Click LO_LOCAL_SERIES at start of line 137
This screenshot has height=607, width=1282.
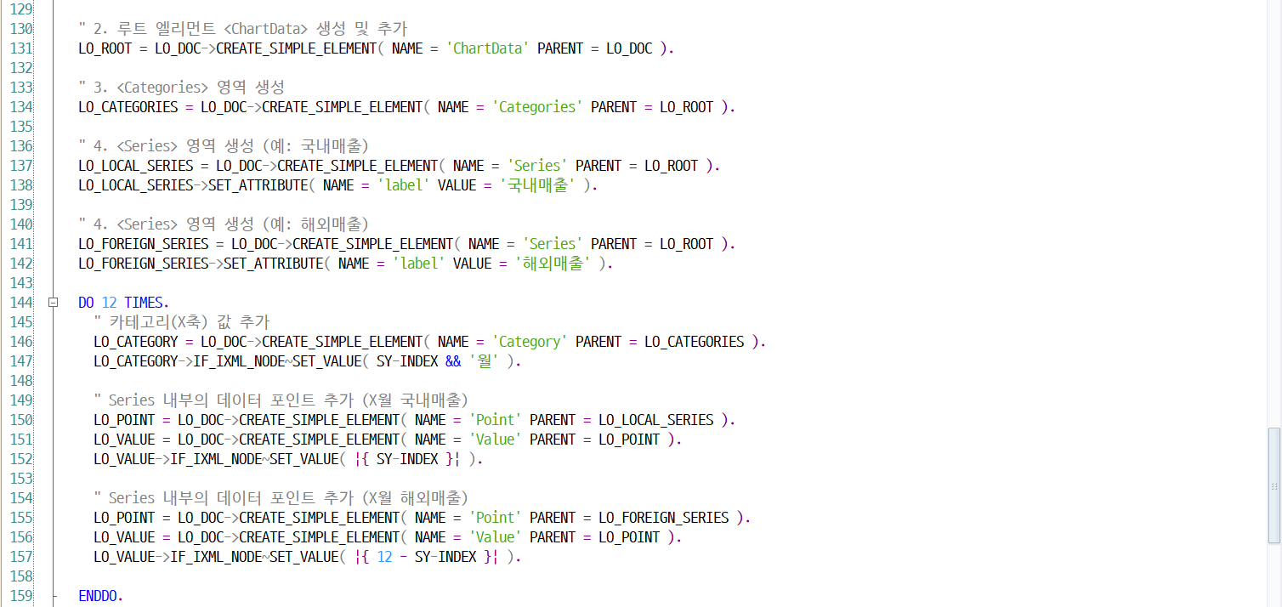(135, 166)
